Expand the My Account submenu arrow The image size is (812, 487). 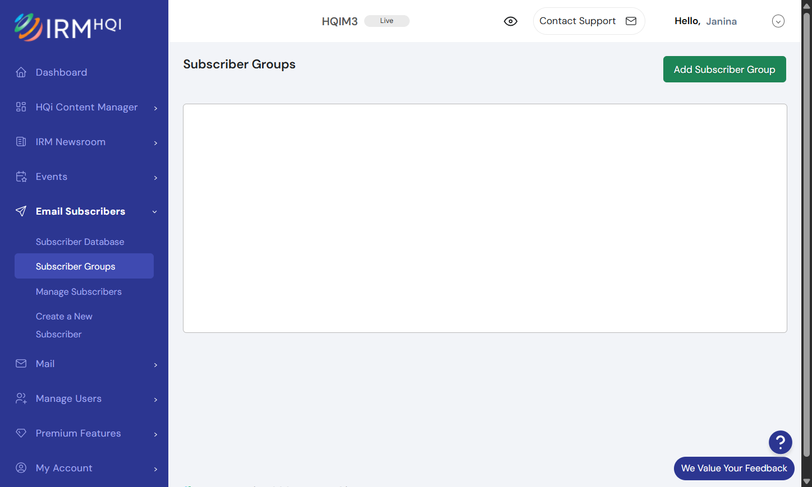(x=155, y=469)
